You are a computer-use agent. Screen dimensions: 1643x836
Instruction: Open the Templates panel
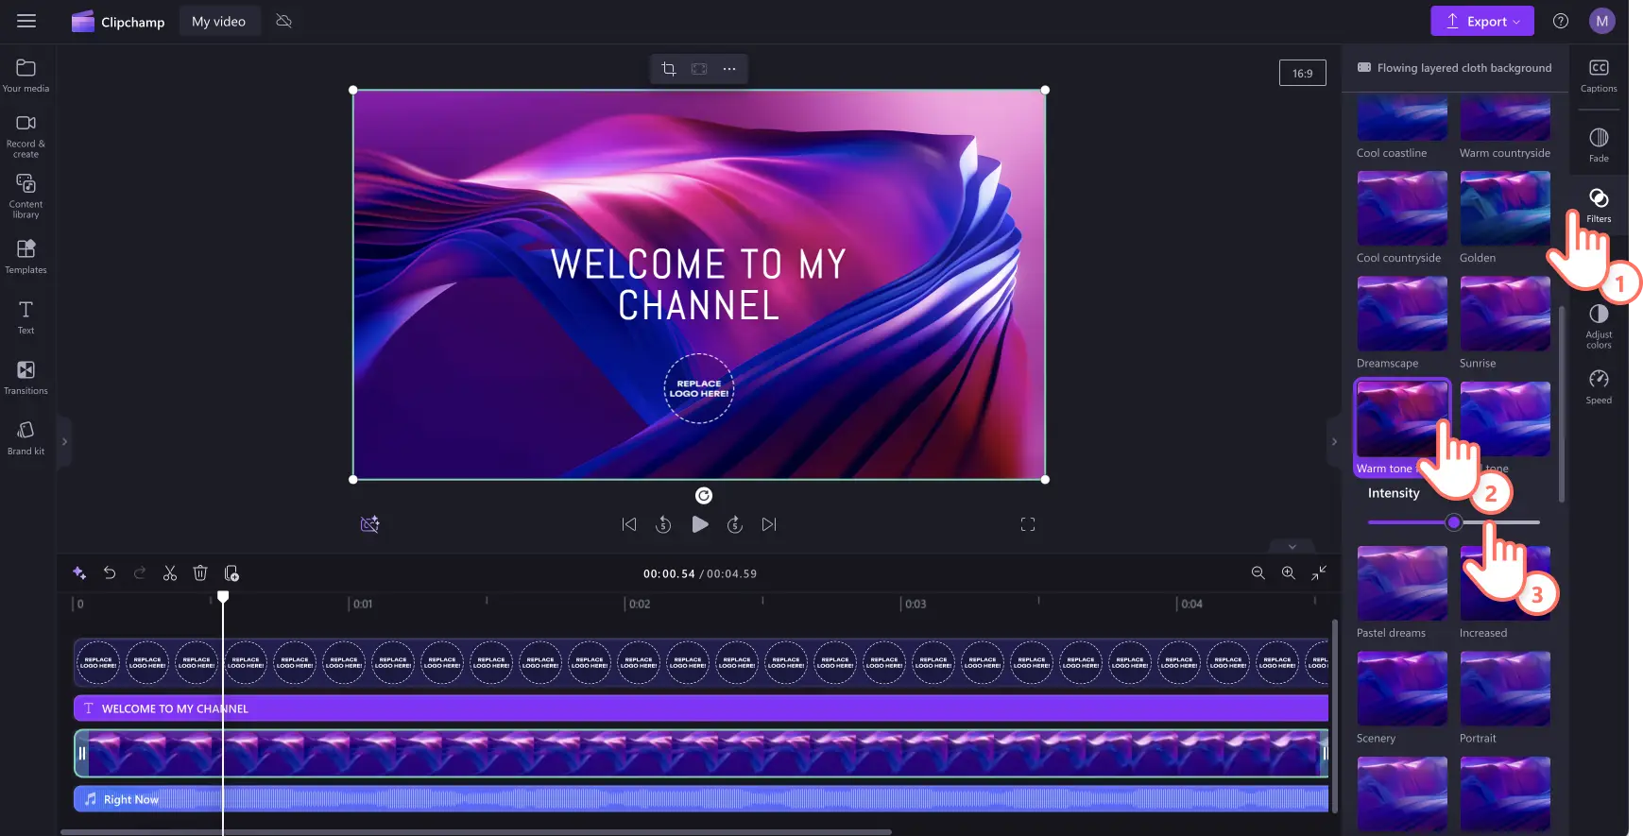click(26, 257)
